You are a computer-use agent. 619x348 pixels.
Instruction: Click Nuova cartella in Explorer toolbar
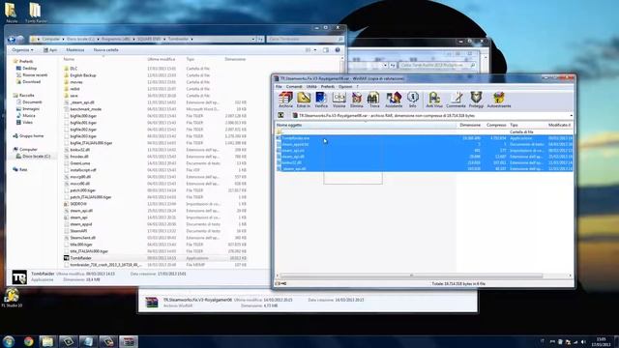[x=105, y=50]
